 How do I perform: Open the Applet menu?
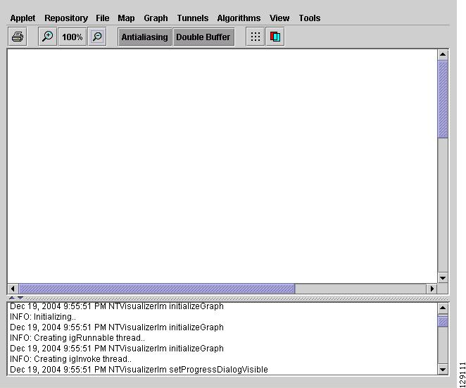tap(23, 18)
